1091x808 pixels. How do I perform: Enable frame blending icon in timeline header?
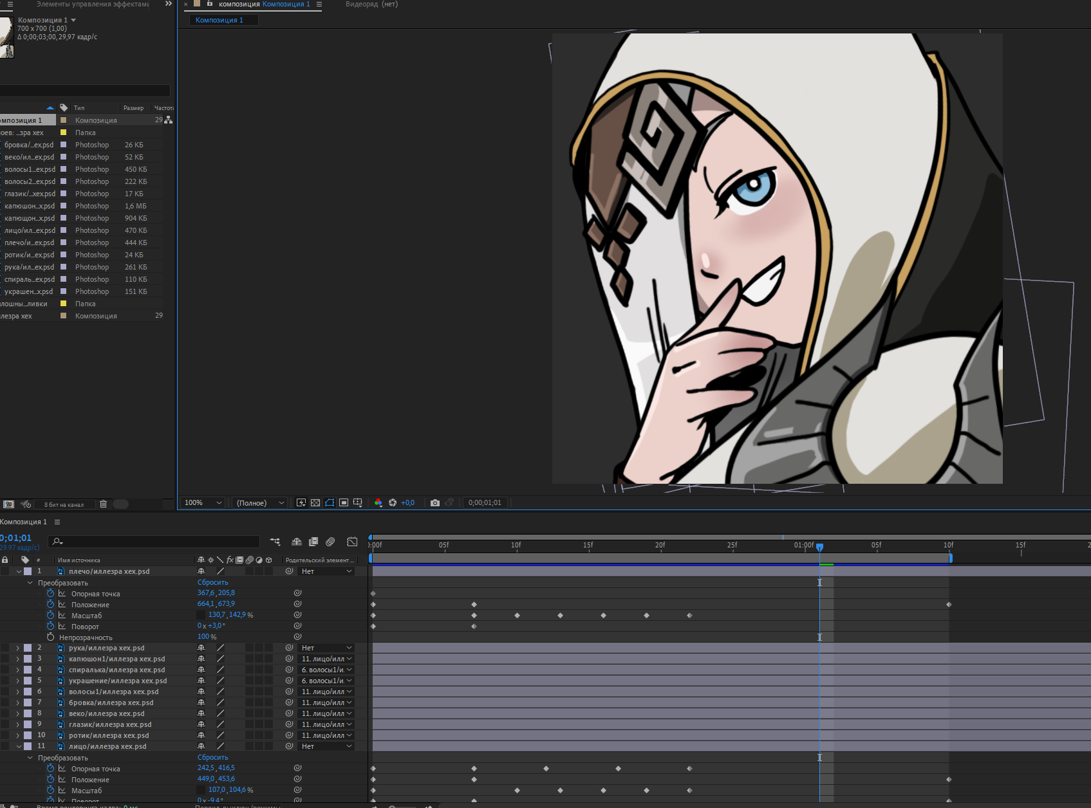point(313,542)
